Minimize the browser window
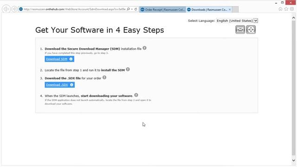The image size is (297, 167). [x=276, y=3]
